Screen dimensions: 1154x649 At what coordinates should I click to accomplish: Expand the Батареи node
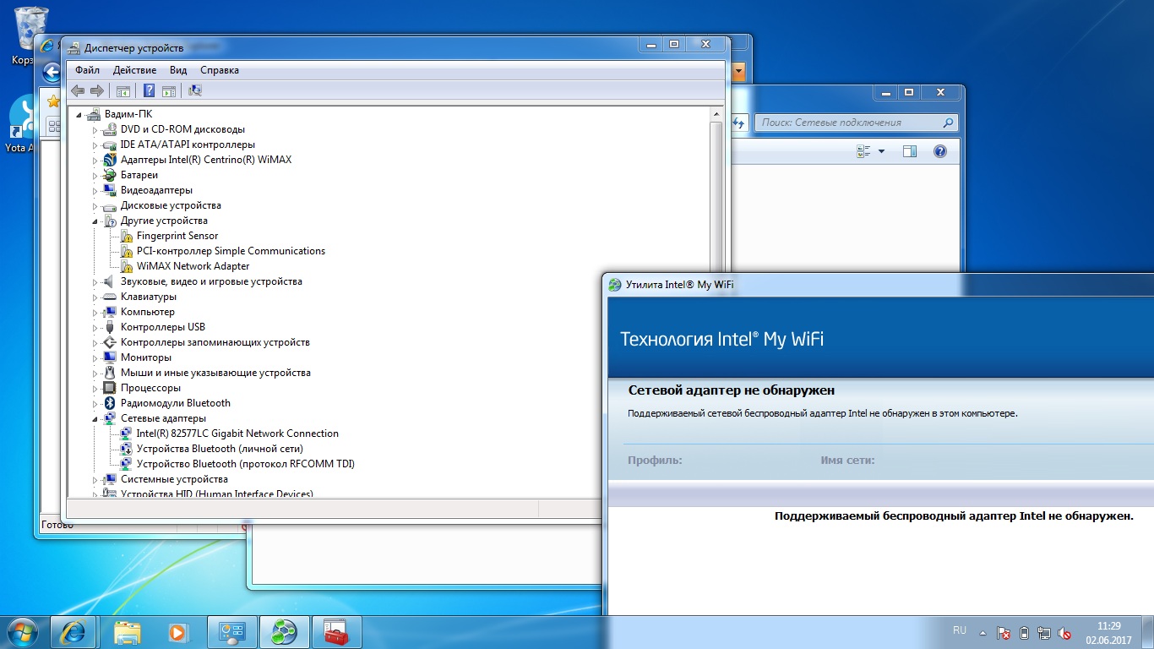95,175
